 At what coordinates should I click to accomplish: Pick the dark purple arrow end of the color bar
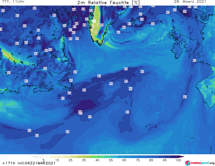click(x=181, y=157)
